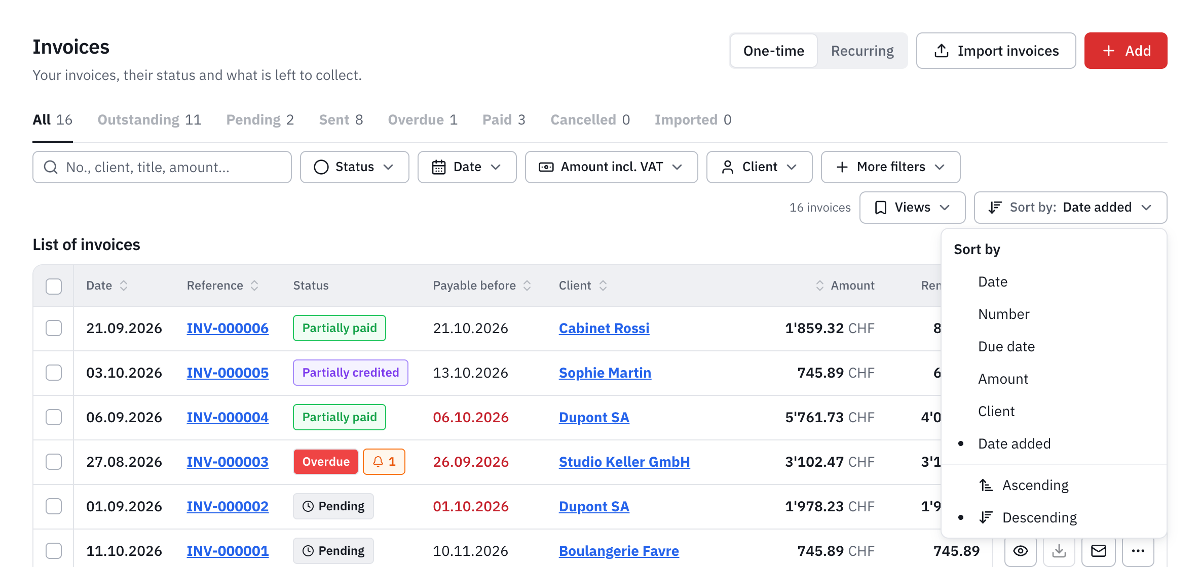This screenshot has width=1200, height=567.
Task: Open the Client filter dropdown
Action: tap(759, 167)
